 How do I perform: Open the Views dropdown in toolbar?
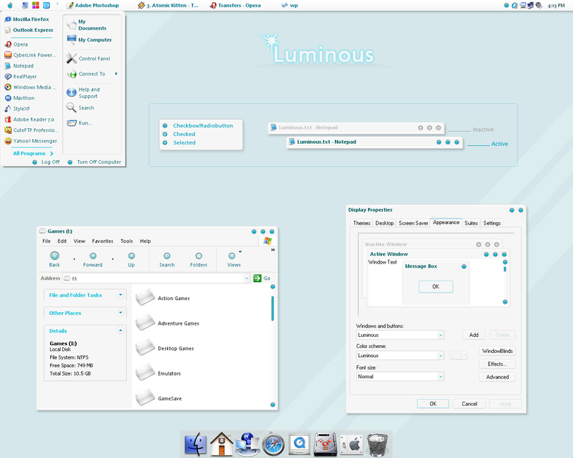[x=240, y=252]
